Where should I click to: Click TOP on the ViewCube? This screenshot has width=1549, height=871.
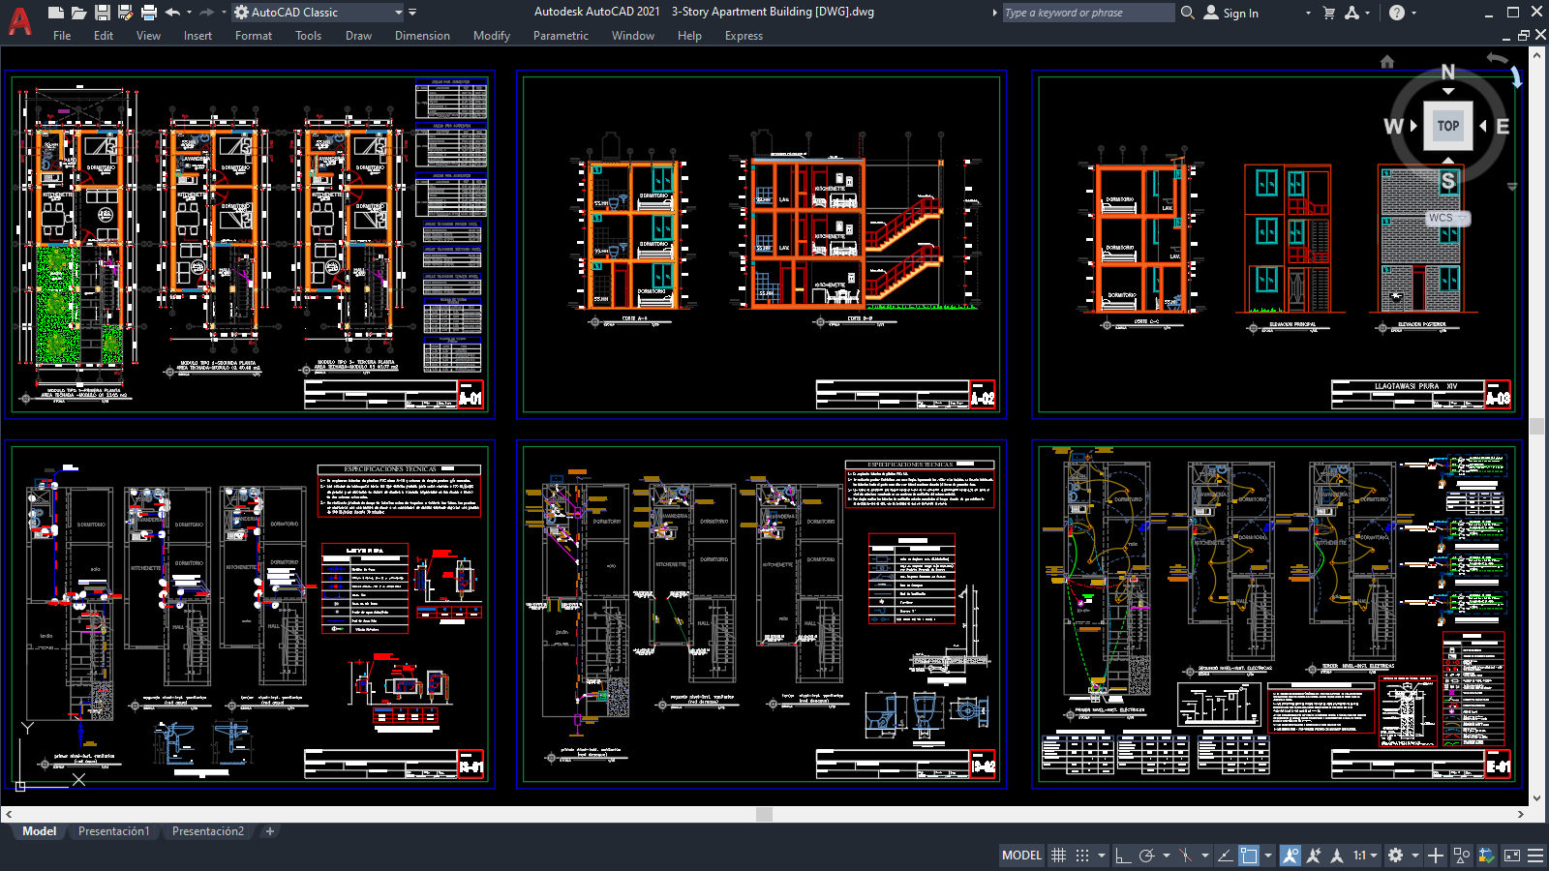[x=1448, y=125]
